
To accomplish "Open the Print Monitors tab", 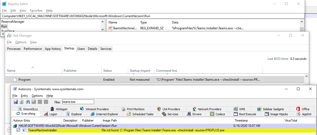I will click(133, 109).
